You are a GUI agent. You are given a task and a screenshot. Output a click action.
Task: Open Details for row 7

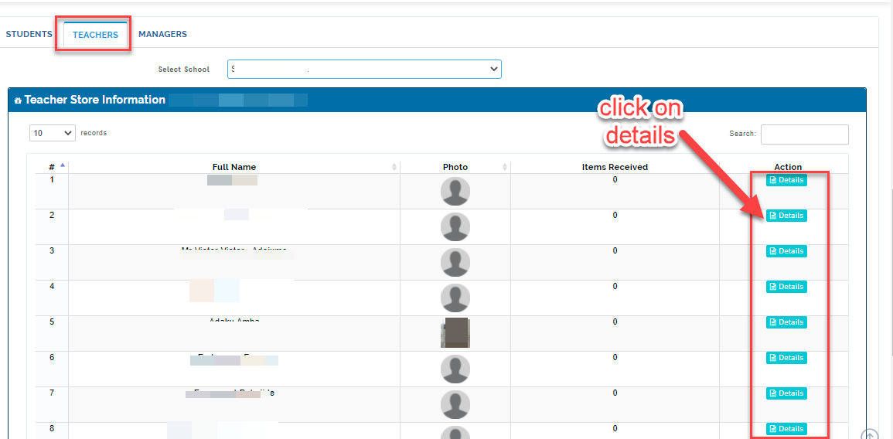pos(786,393)
